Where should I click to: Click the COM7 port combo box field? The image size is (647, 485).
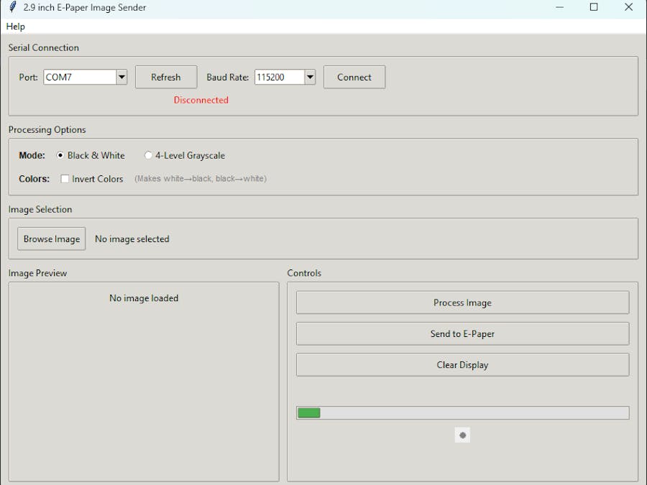(79, 77)
